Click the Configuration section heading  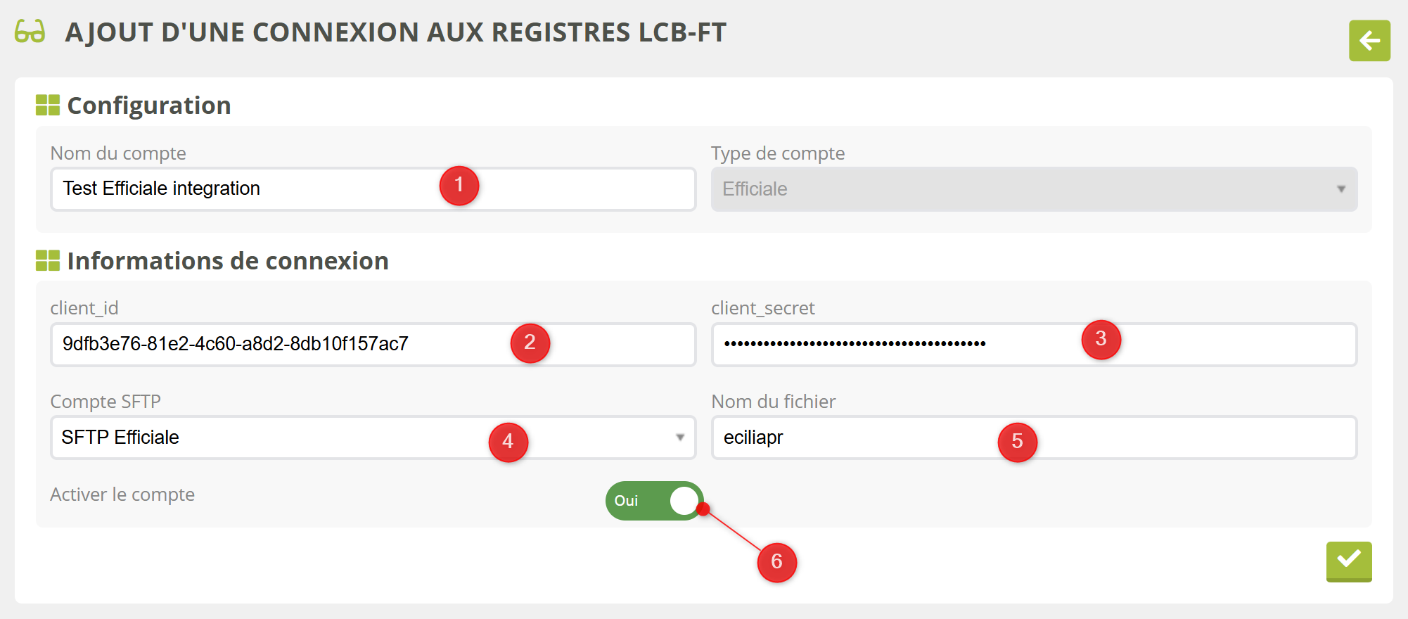tap(149, 106)
